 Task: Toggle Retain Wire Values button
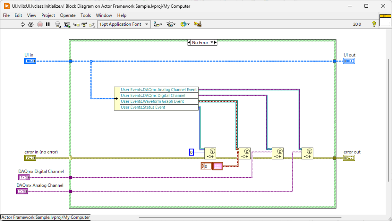tap(67, 24)
